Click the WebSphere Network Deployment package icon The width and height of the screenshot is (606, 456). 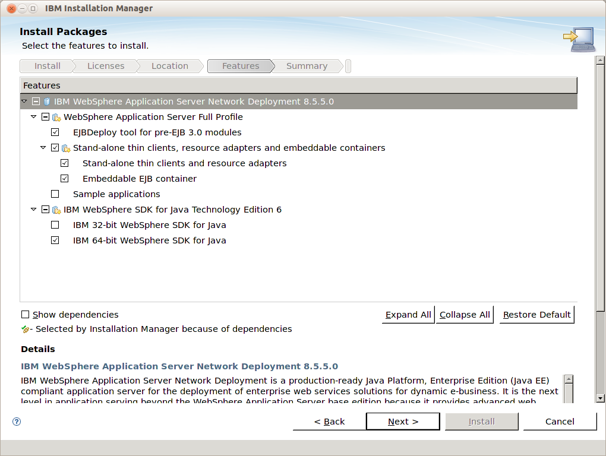click(x=47, y=102)
